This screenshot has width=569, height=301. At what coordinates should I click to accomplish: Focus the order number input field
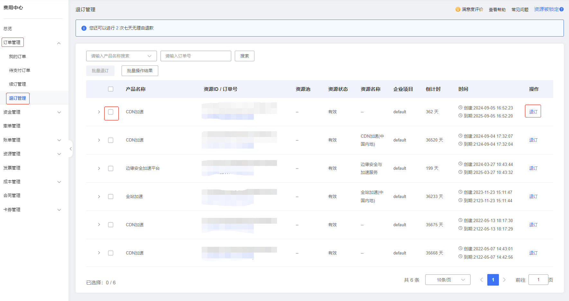[x=196, y=56]
